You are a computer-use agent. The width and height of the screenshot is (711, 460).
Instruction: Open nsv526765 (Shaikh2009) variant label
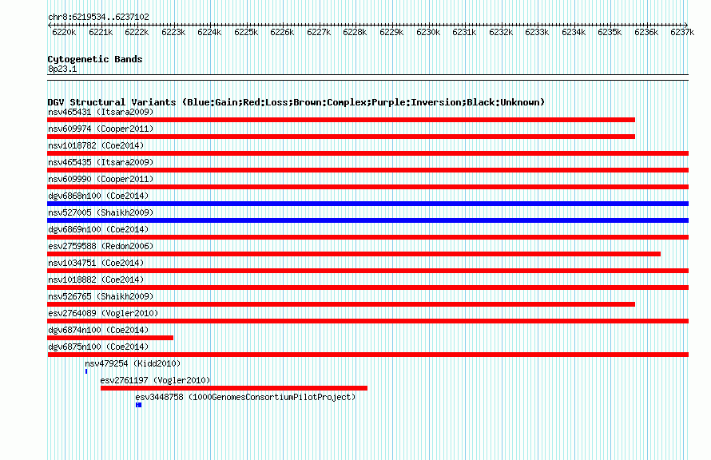101,296
